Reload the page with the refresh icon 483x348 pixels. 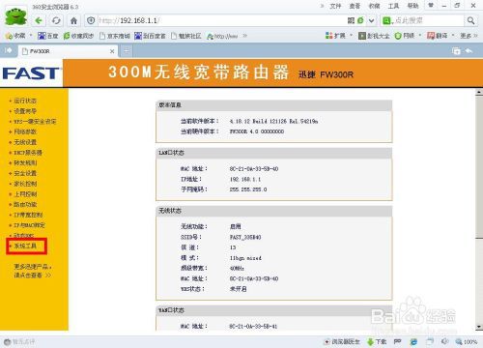pyautogui.click(x=56, y=21)
